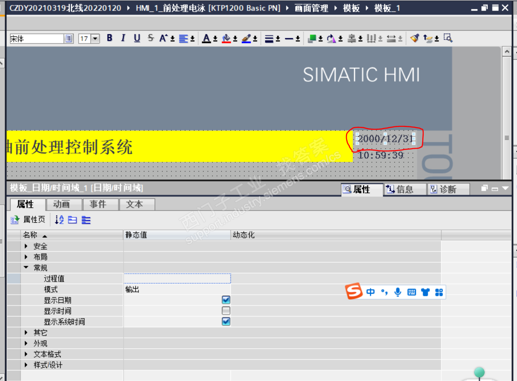Click the increase font size icon

[164, 39]
